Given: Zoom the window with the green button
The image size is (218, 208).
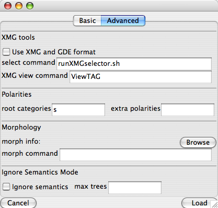Looking at the screenshot, I should pos(30,6).
